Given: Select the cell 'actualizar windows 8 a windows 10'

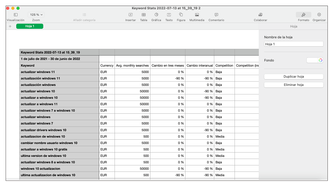Looking at the screenshot, I should [59, 162].
